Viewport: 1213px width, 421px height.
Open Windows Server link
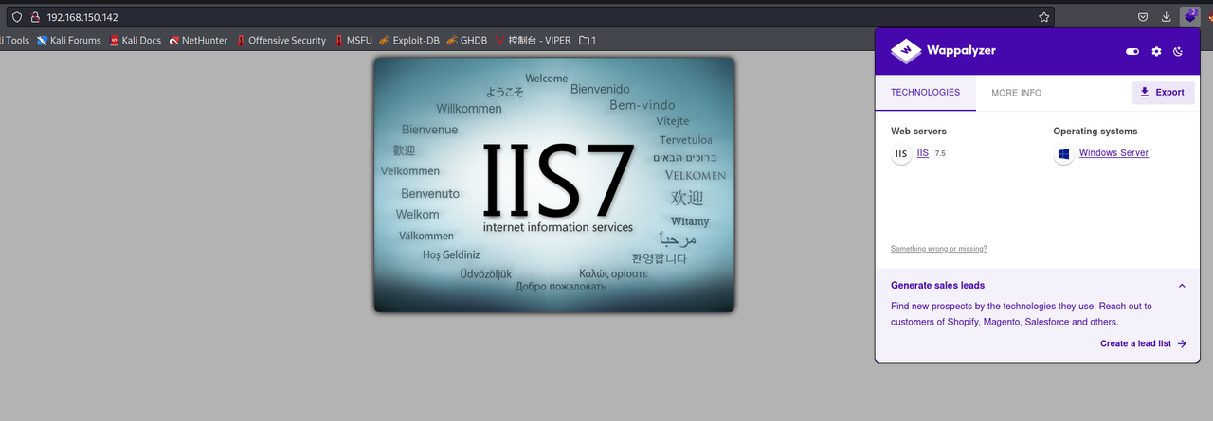click(x=1113, y=153)
